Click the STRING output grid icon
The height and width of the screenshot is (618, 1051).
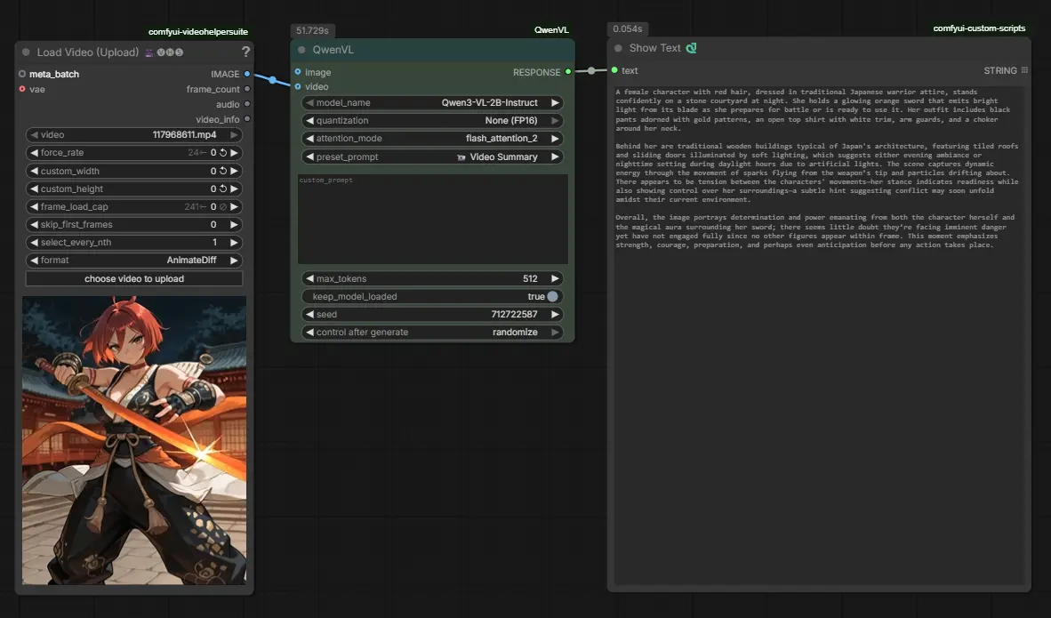pyautogui.click(x=1024, y=70)
